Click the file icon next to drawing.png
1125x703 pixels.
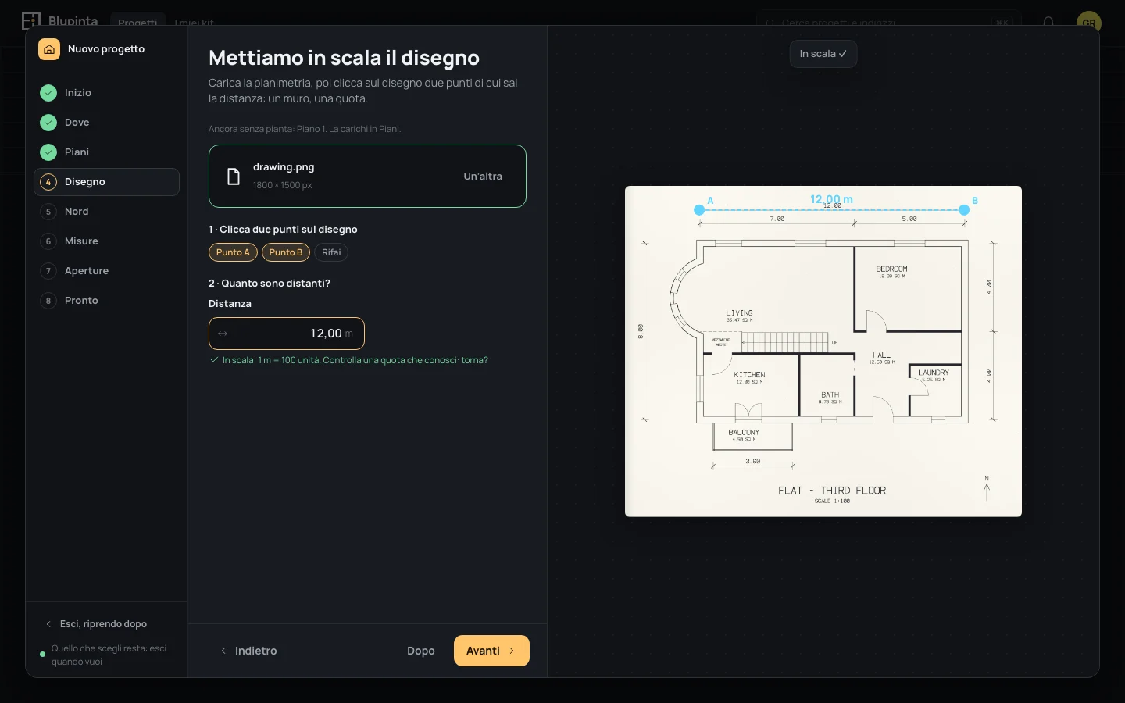click(x=233, y=177)
